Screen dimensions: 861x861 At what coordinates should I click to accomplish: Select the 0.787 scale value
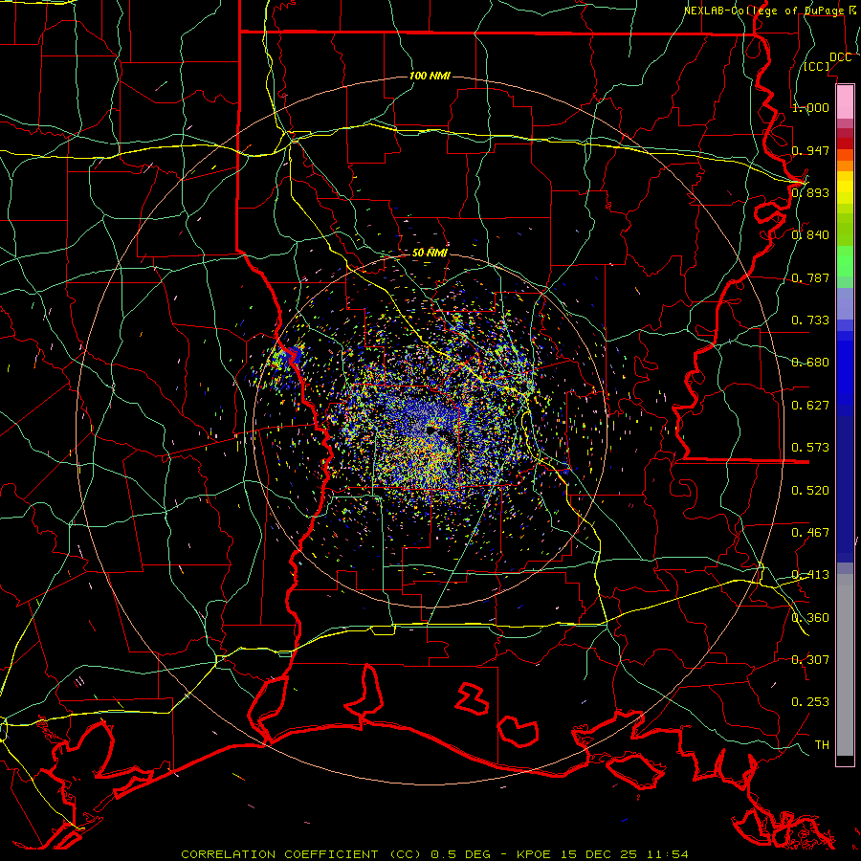pos(810,277)
